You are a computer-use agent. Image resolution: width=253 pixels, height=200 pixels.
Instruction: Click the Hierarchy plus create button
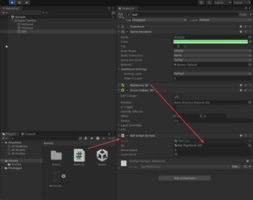pos(4,13)
